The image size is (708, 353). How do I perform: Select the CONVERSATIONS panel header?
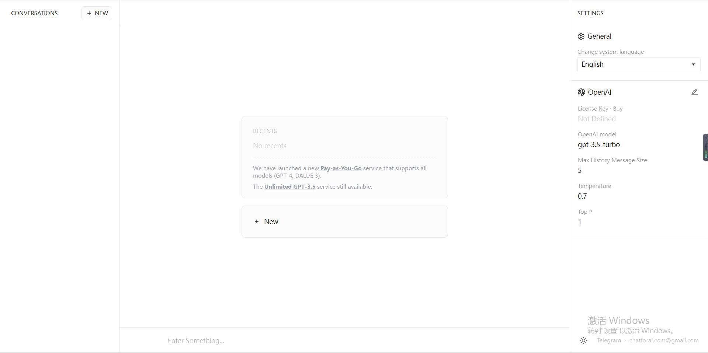pos(34,13)
